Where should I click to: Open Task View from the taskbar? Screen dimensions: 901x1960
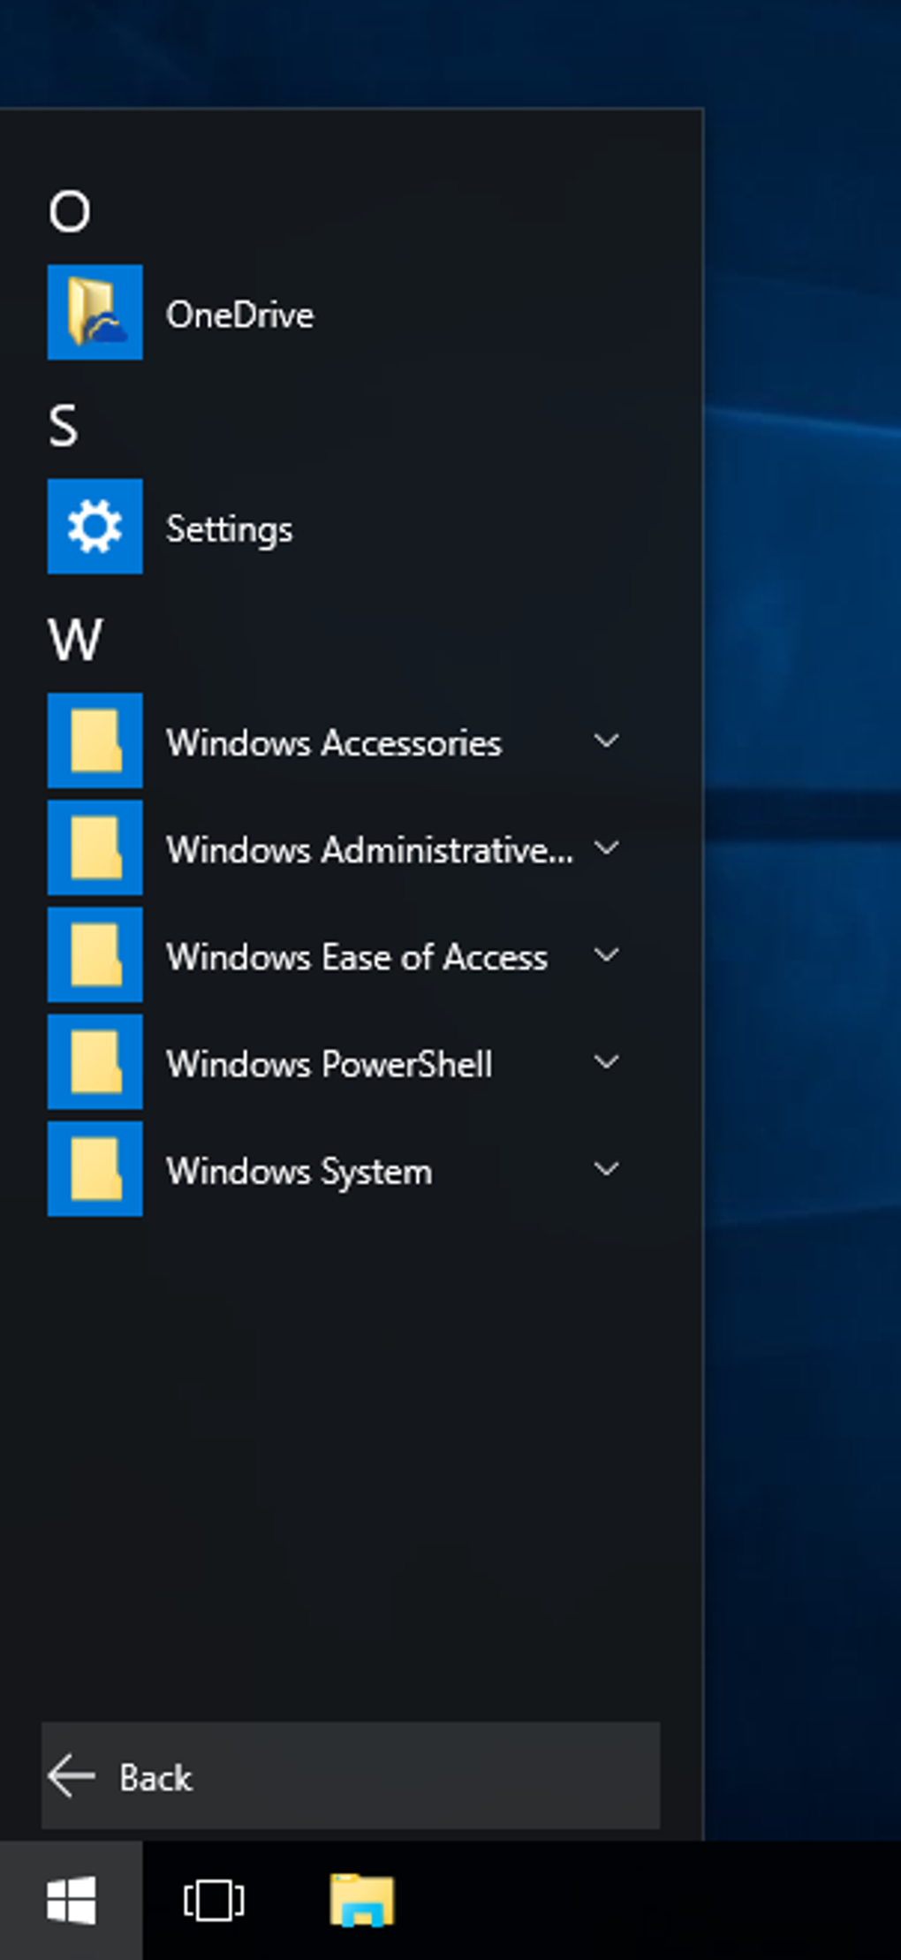tap(214, 1900)
